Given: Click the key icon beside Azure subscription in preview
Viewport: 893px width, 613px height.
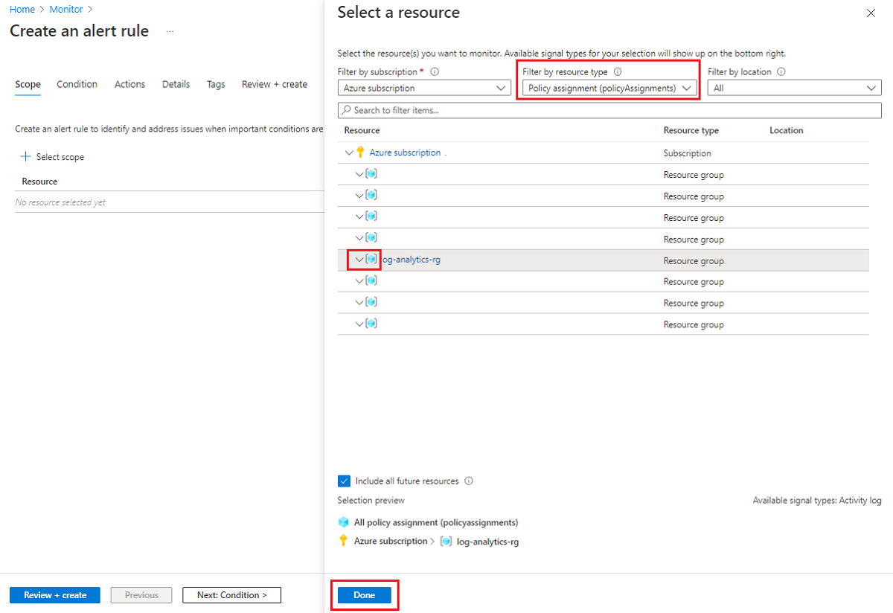Looking at the screenshot, I should point(344,541).
